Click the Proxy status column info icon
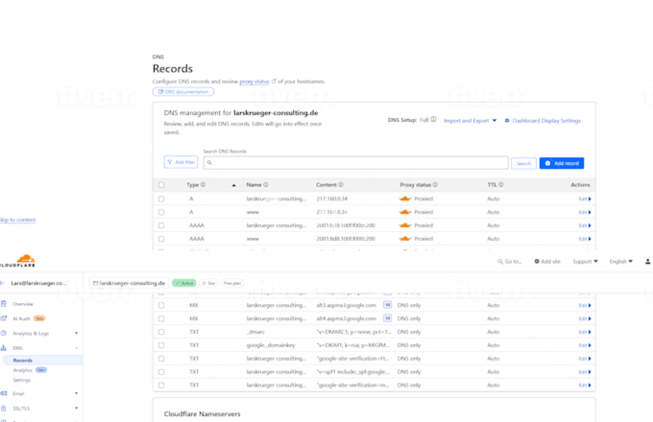653x422 pixels. click(435, 185)
